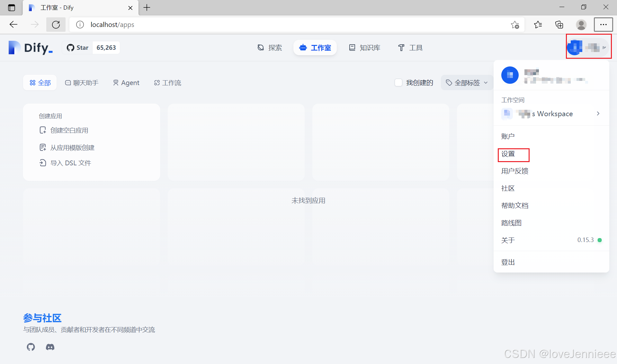Click the browser address bar
Viewport: 617px width, 364px height.
coord(289,25)
